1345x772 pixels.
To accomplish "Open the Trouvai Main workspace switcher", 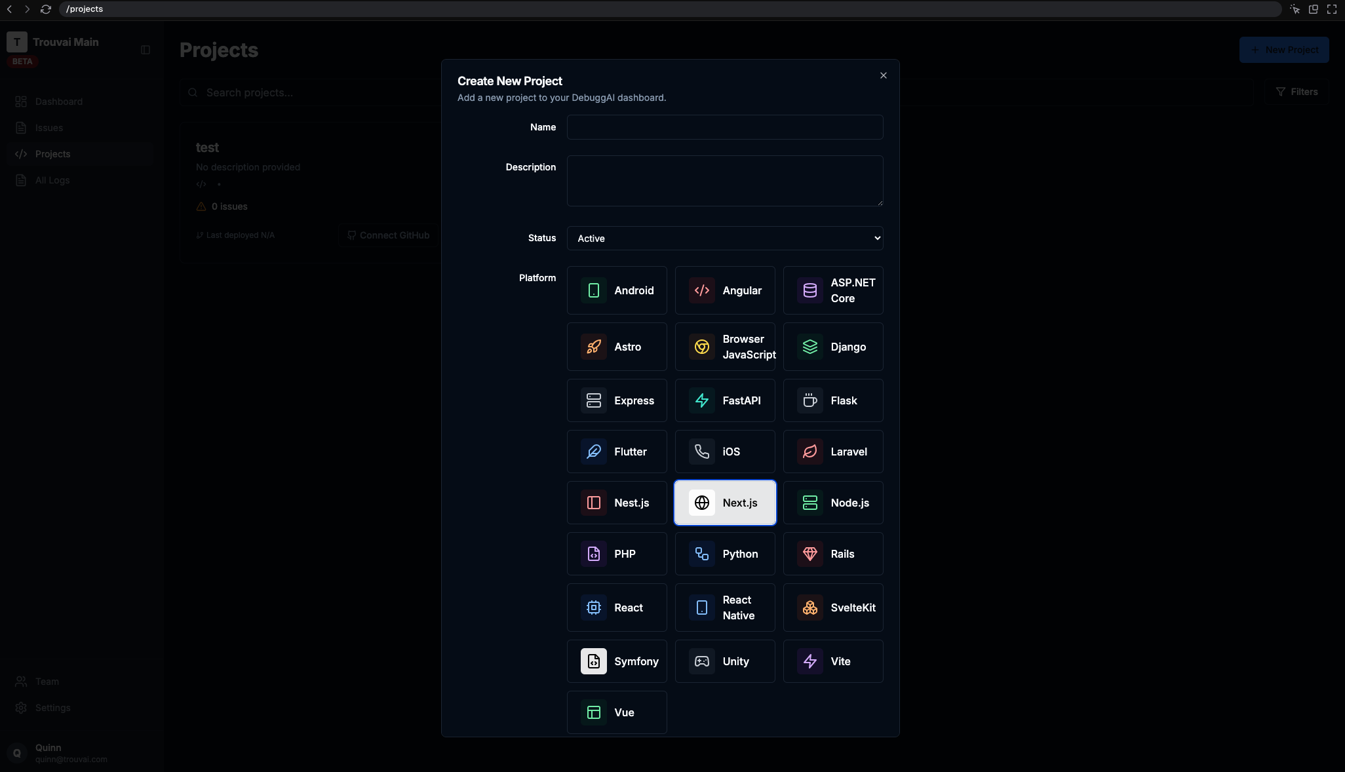I will point(53,42).
